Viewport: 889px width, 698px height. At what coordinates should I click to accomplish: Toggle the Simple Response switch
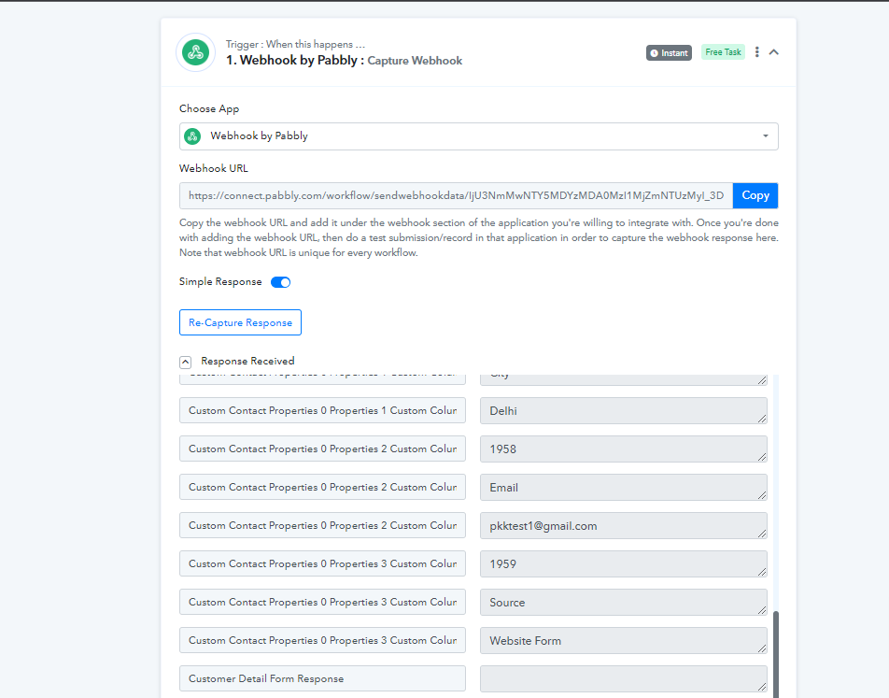(281, 282)
